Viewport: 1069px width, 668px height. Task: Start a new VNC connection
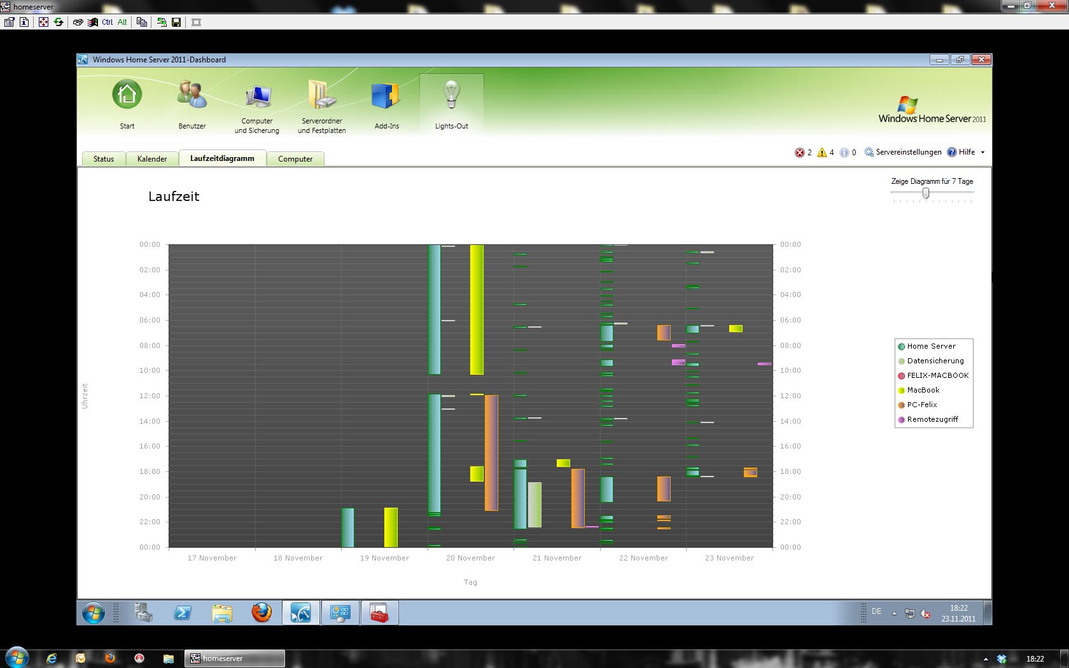point(162,22)
